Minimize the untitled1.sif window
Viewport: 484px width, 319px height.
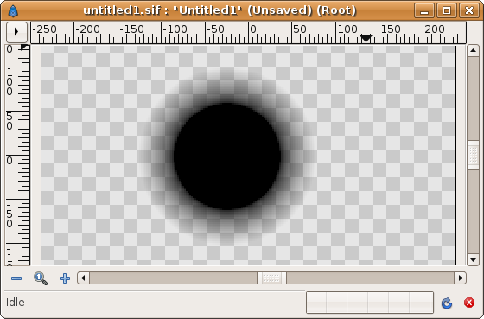click(424, 11)
